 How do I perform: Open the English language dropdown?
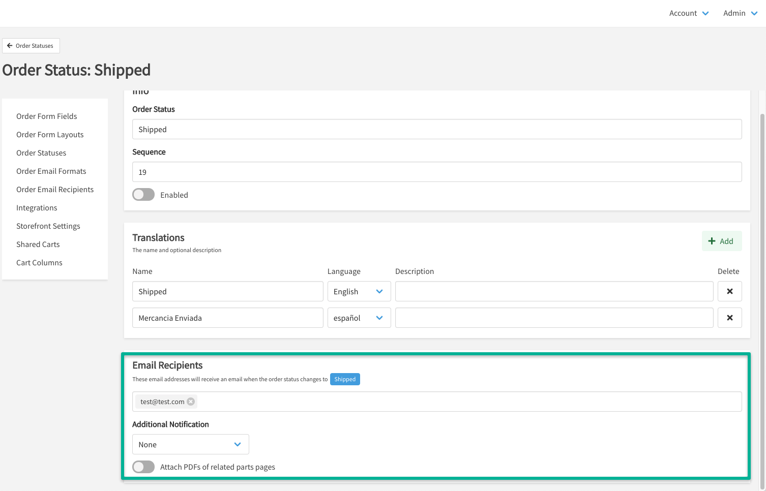point(359,291)
